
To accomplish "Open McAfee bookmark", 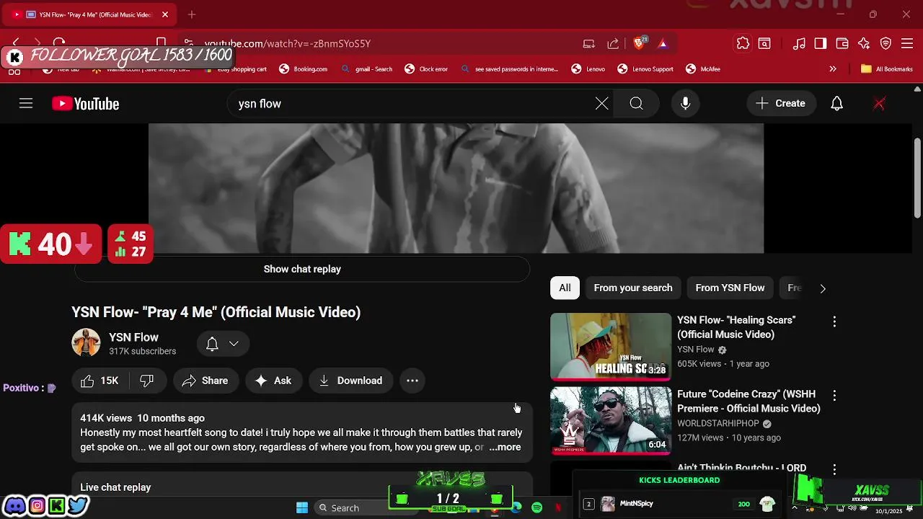I will [703, 69].
